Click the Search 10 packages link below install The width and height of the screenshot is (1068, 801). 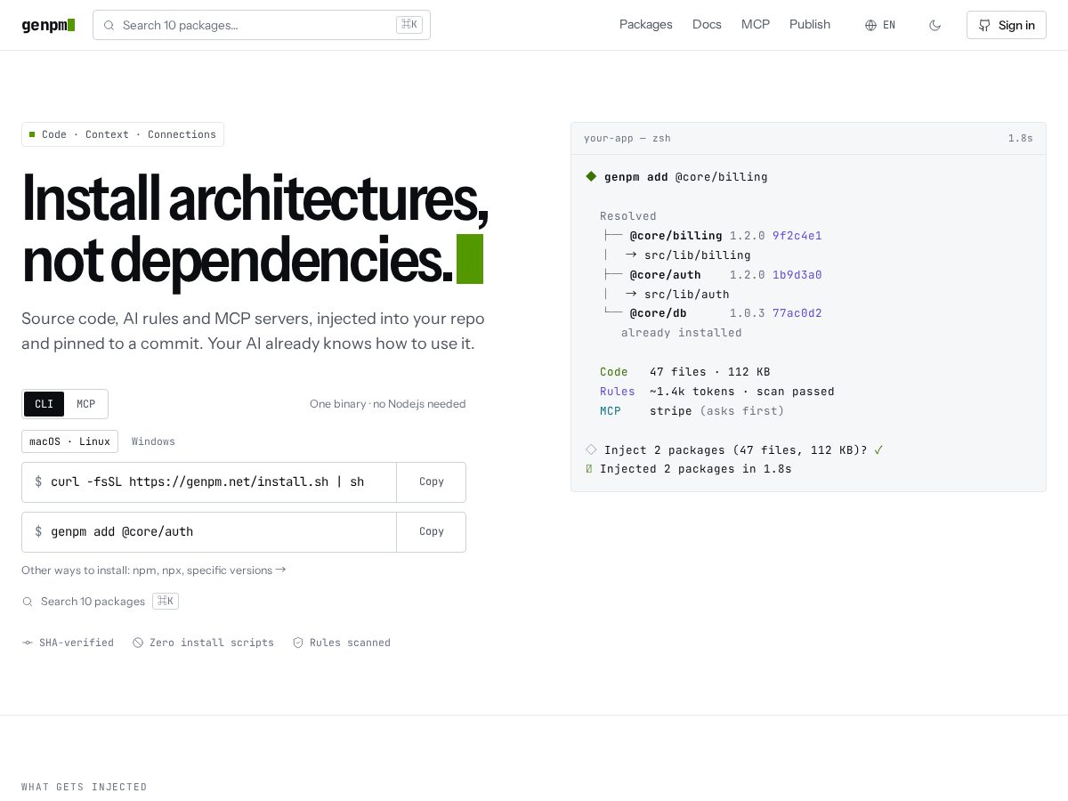(93, 602)
